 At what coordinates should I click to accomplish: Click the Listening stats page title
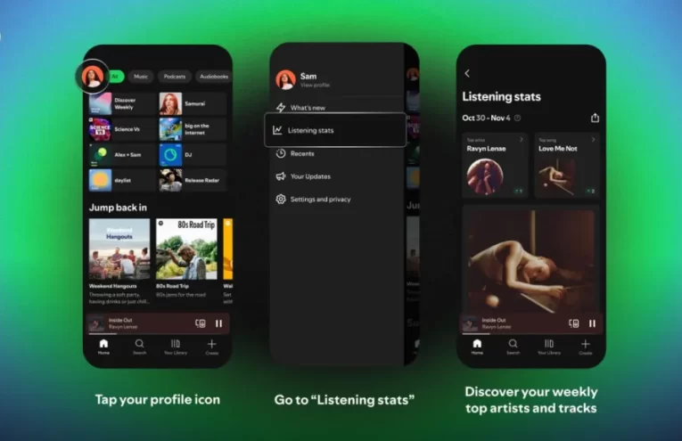tap(502, 96)
